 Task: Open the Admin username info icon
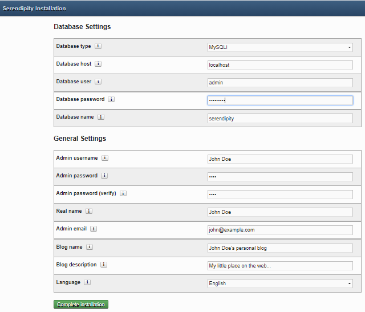[105, 158]
